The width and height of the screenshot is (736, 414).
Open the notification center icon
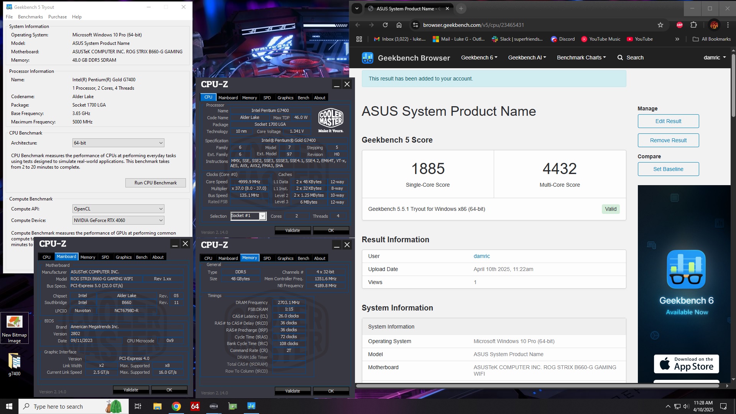coord(723,406)
